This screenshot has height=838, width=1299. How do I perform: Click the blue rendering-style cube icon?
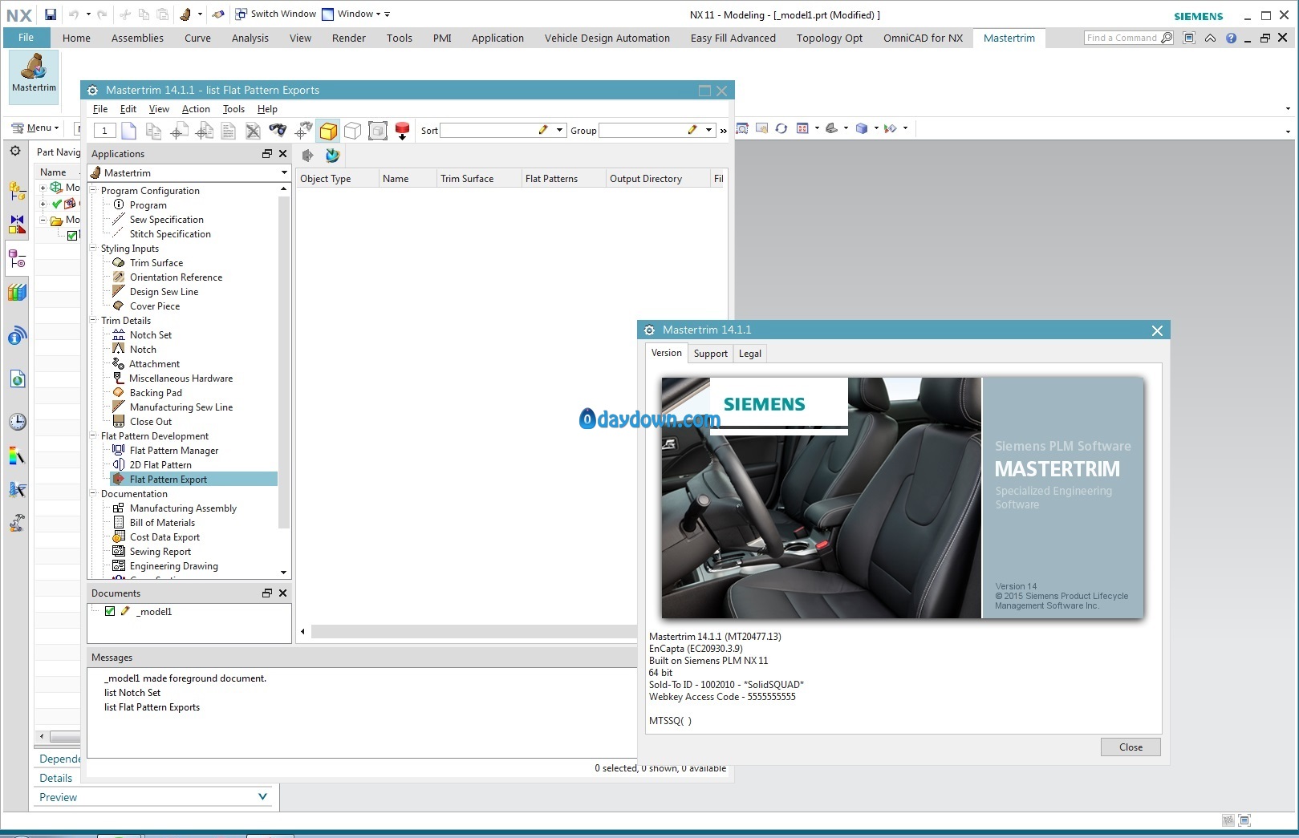tap(862, 128)
